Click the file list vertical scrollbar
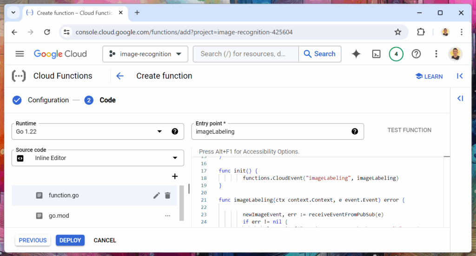 (188, 189)
